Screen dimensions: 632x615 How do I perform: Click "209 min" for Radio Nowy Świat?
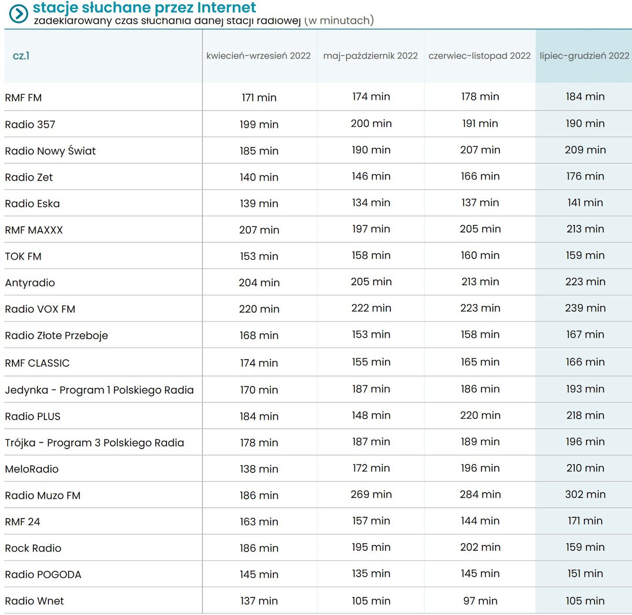pyautogui.click(x=585, y=150)
